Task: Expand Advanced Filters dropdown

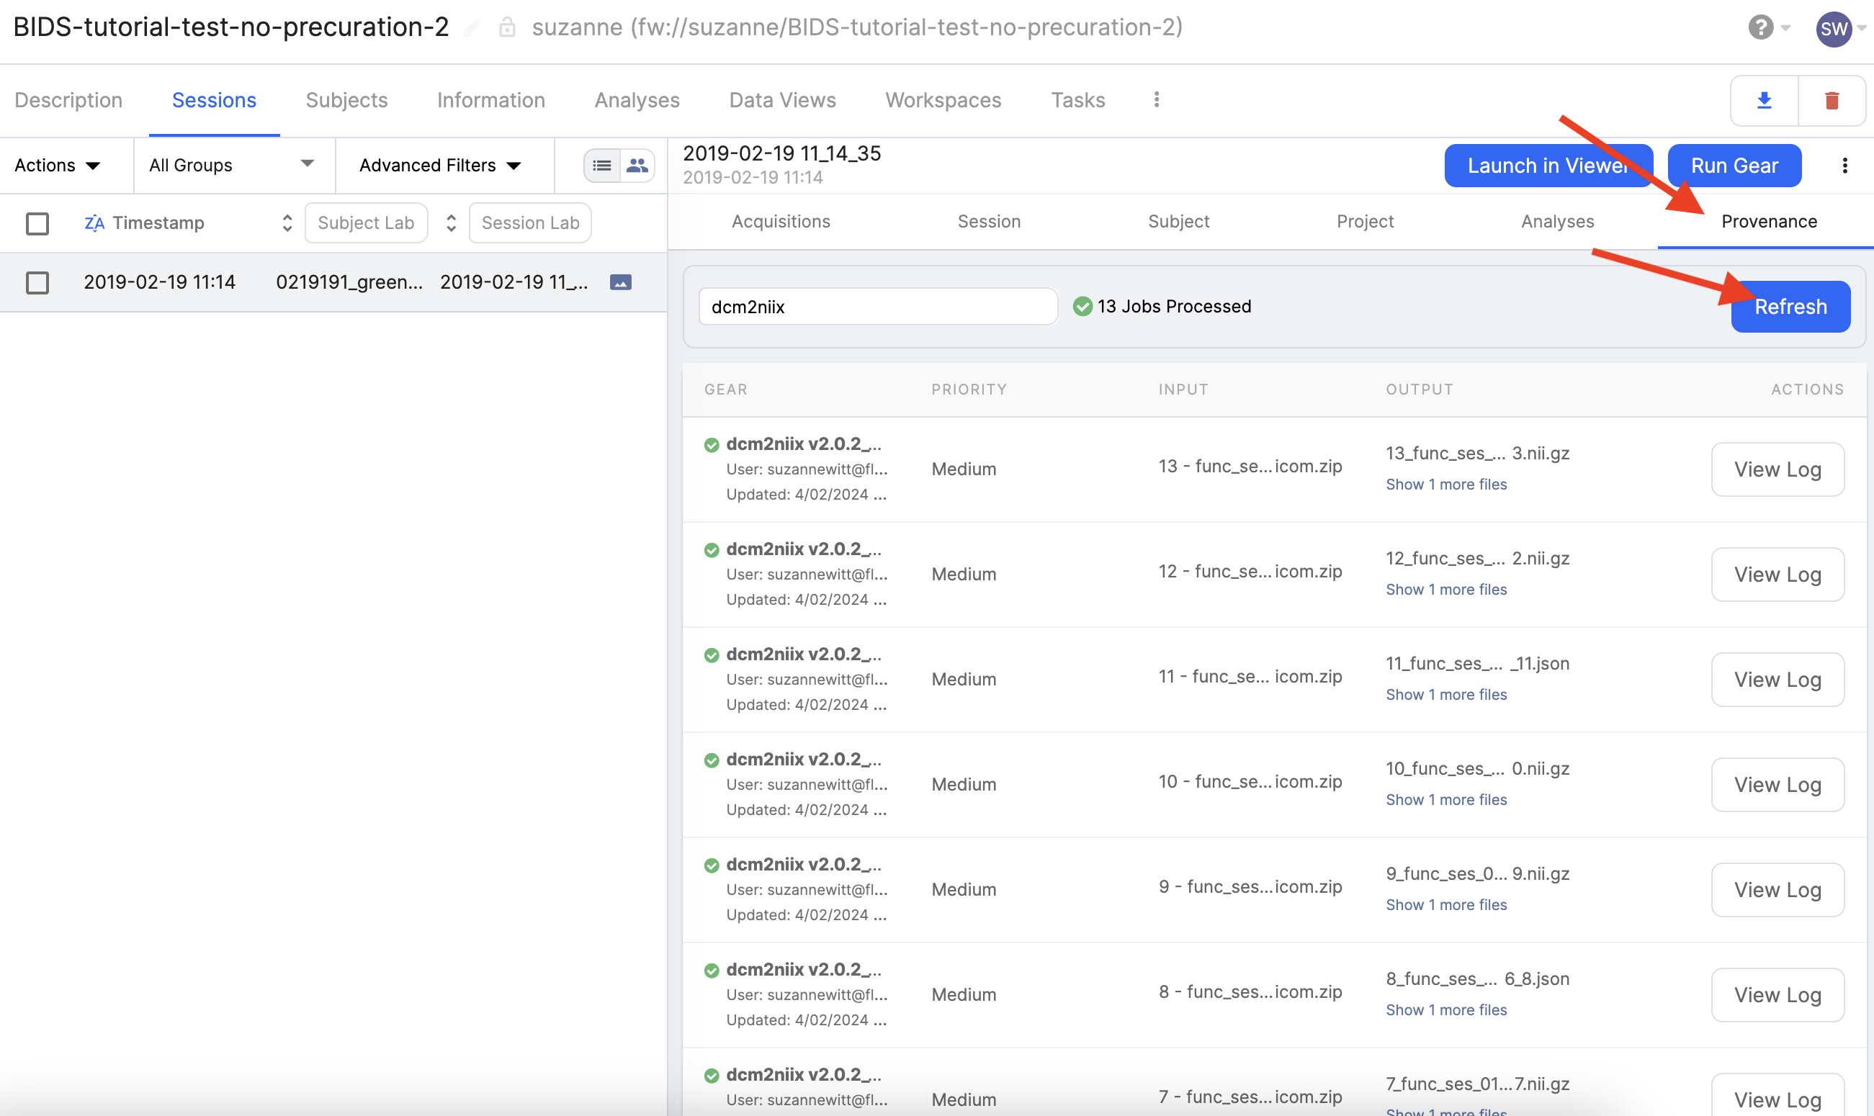Action: 440,166
